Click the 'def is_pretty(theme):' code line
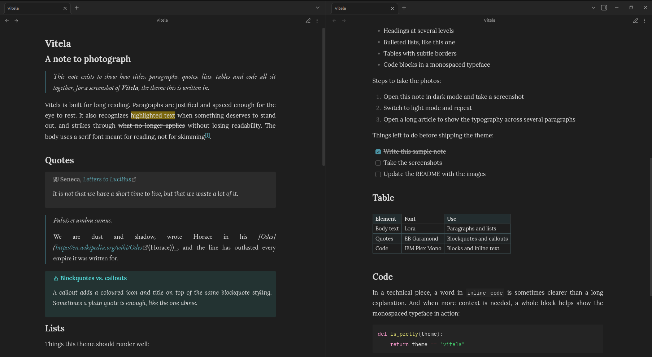 click(x=410, y=334)
